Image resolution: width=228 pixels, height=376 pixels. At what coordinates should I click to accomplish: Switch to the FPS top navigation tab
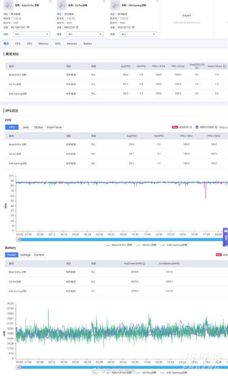pyautogui.click(x=18, y=44)
